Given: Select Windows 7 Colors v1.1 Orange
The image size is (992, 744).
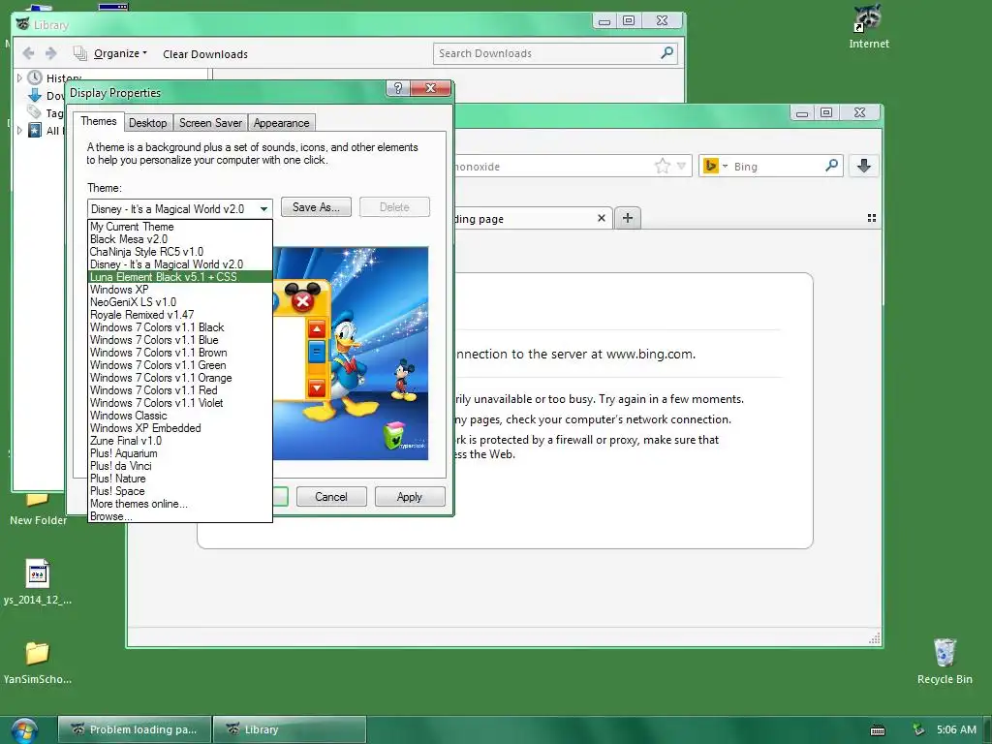Looking at the screenshot, I should tap(179, 378).
